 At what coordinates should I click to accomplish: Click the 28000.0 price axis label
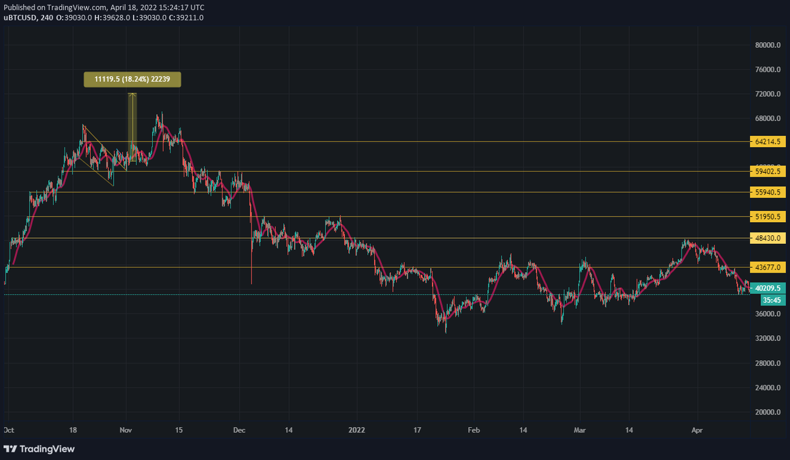click(767, 363)
